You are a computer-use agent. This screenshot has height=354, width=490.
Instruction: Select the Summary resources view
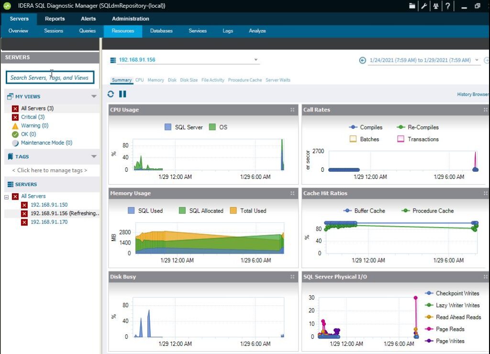(122, 80)
